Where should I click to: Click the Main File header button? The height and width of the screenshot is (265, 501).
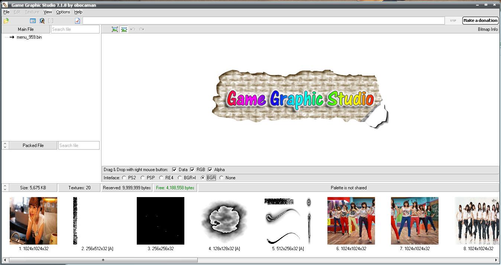[26, 29]
